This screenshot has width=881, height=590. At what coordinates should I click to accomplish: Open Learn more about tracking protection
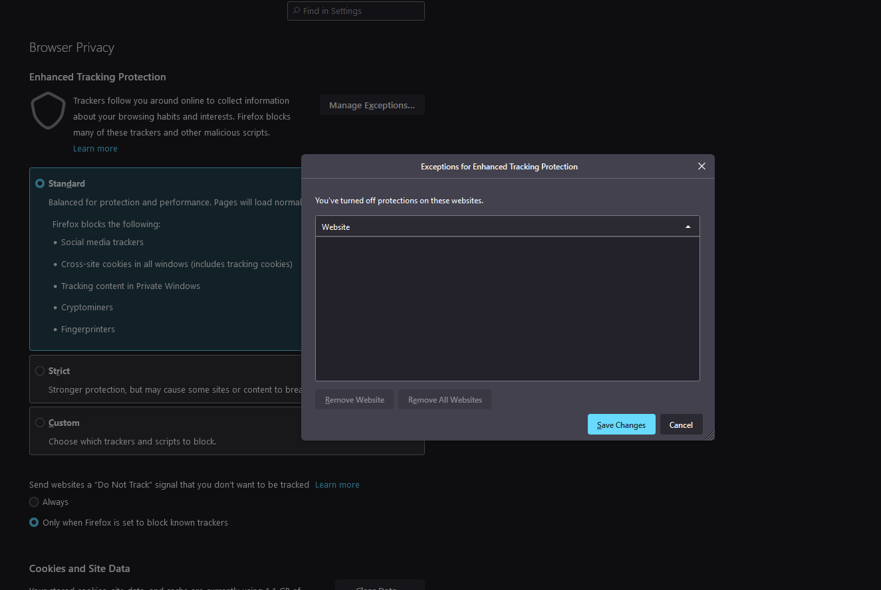click(x=95, y=148)
